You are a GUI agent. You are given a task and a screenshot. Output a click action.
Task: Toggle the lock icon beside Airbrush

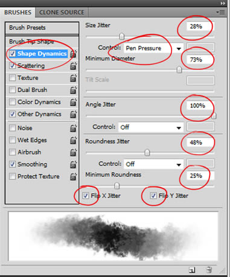tap(73, 152)
